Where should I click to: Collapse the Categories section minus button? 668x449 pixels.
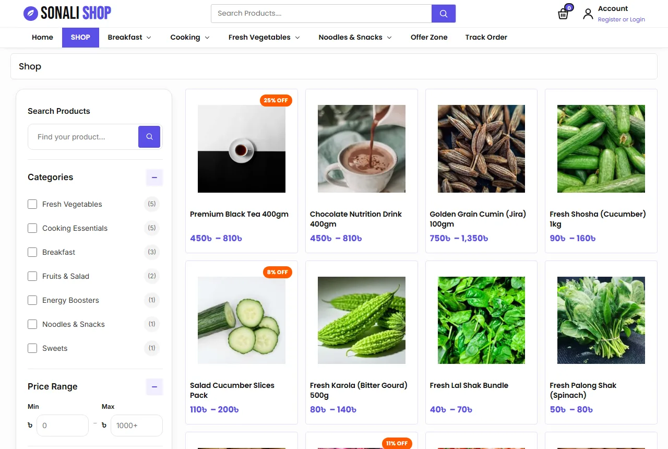(154, 178)
